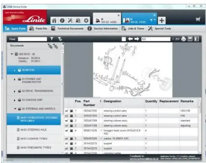Sort by Replacement column header
206x163 pixels.
(x=169, y=101)
